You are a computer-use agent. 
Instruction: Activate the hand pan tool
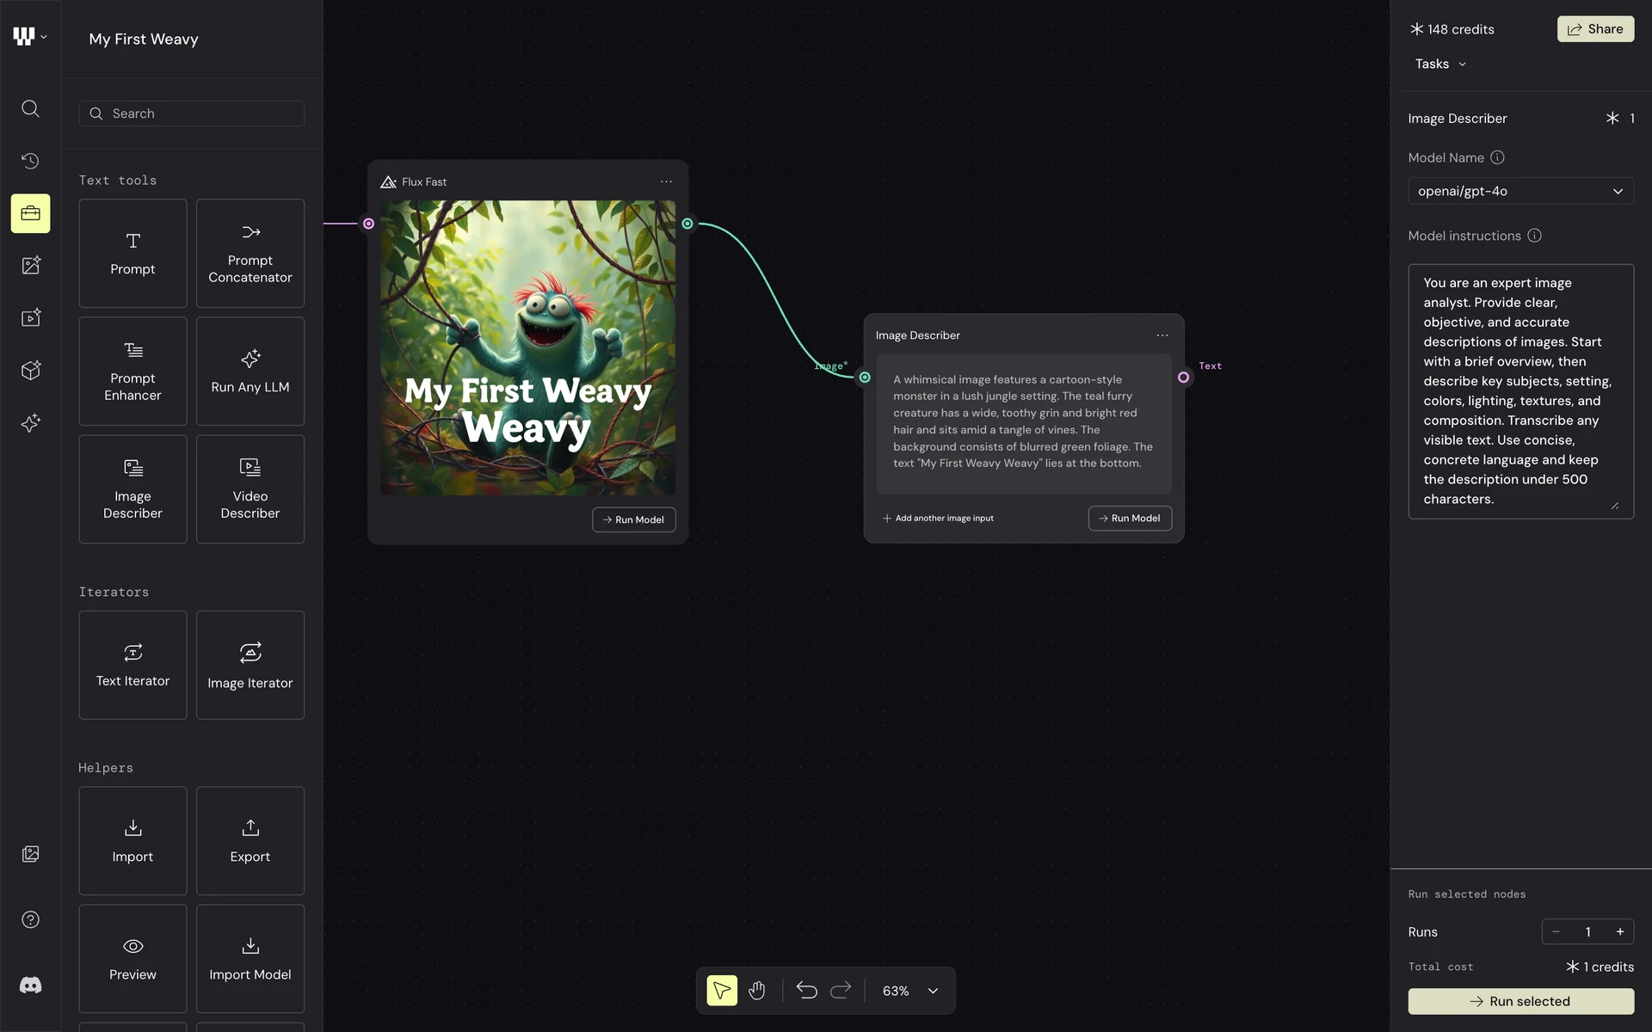pyautogui.click(x=756, y=991)
